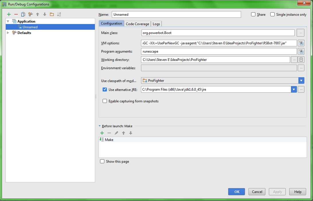Viewport: 313px width, 201px height.
Task: Move Before launch task down
Action: point(130,133)
